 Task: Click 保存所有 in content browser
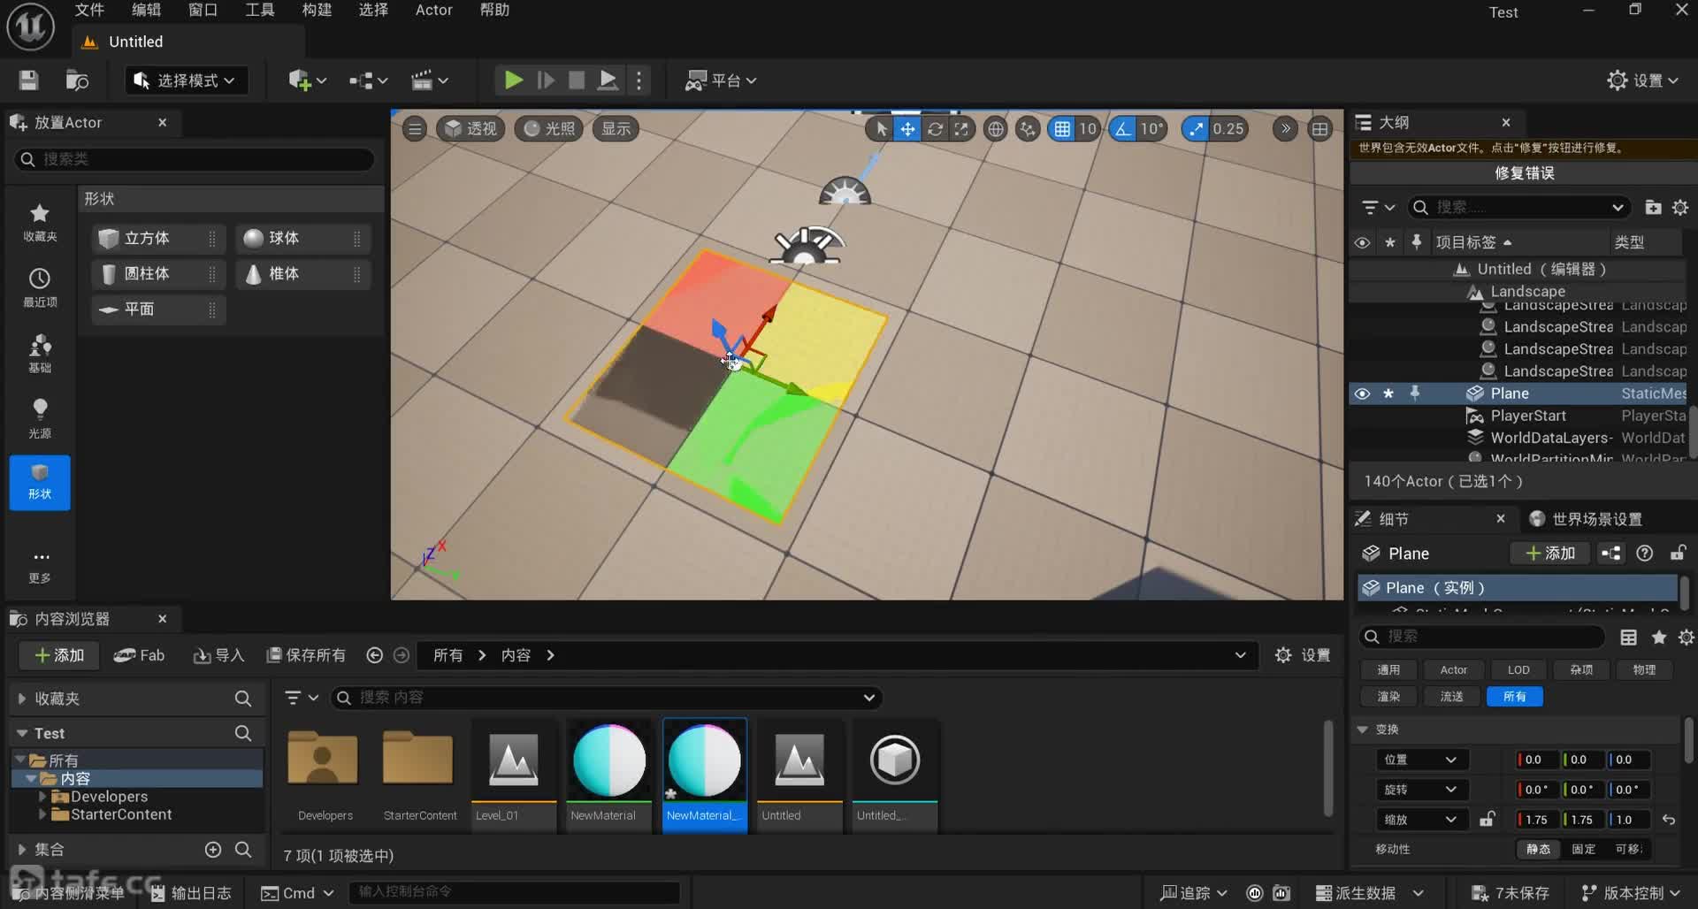coord(306,655)
